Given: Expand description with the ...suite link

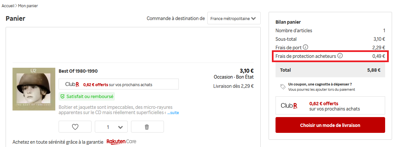Looking at the screenshot, I should coord(173,112).
